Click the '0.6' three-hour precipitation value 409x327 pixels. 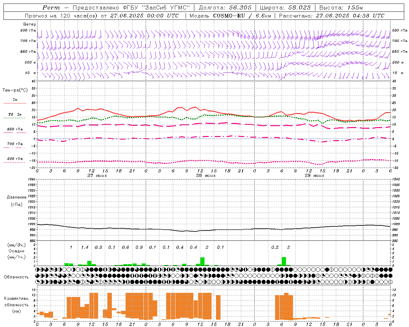(126, 247)
